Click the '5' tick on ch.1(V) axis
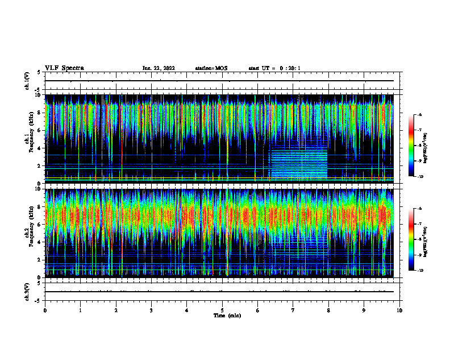 (x=39, y=72)
